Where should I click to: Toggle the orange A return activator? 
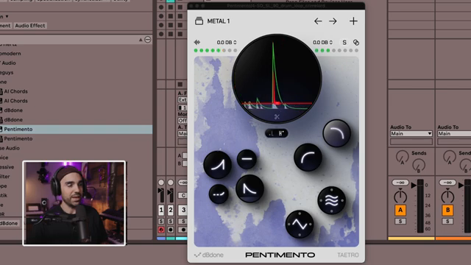click(400, 210)
